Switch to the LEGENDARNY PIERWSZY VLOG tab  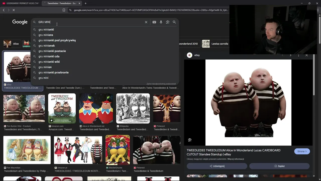click(20, 3)
